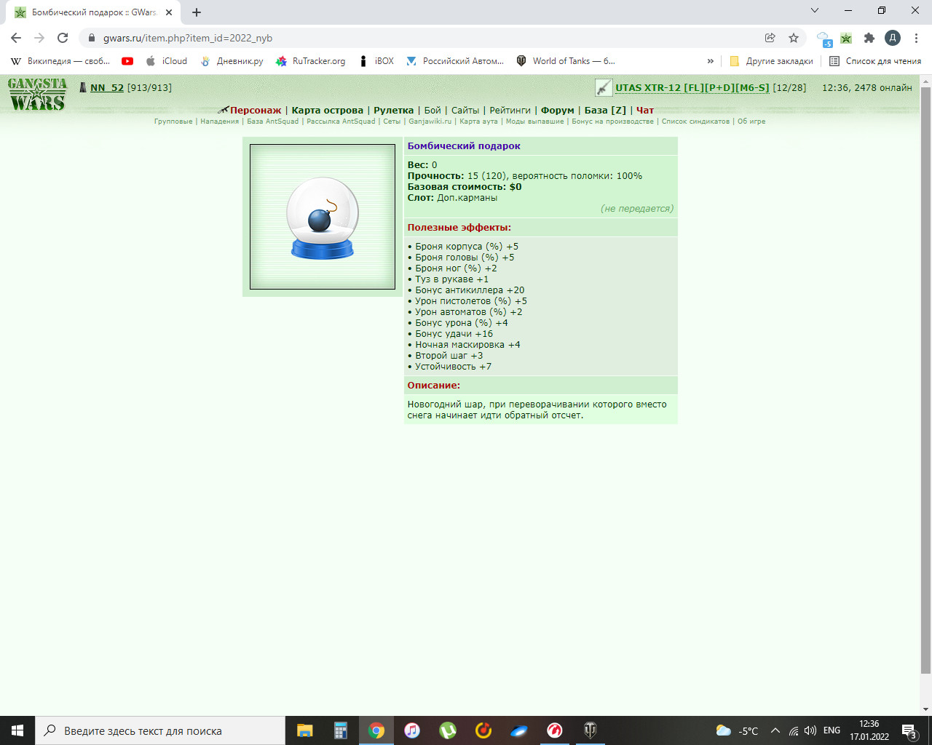Open Calculator from the taskbar
The width and height of the screenshot is (932, 745).
tap(341, 730)
